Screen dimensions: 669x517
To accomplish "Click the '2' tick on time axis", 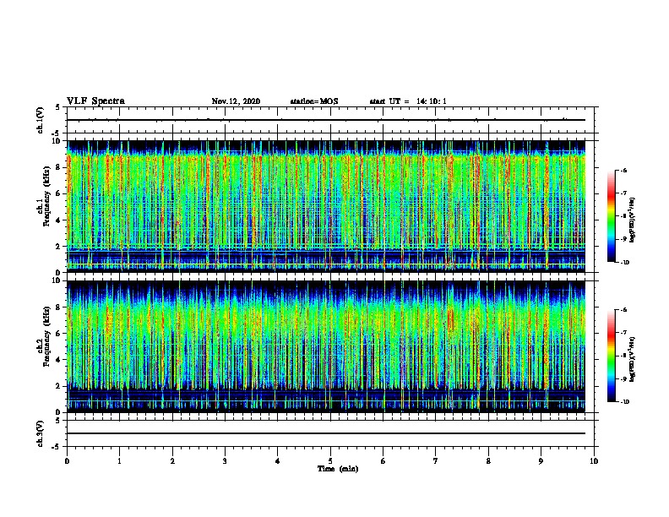I will 172,460.
